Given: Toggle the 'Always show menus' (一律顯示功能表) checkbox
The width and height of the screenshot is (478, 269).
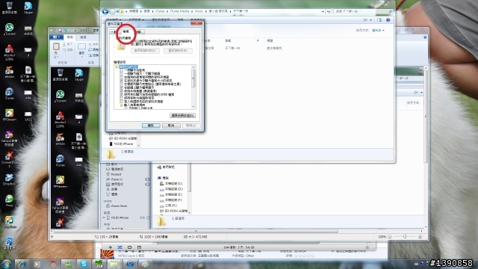Looking at the screenshot, I should tap(121, 70).
